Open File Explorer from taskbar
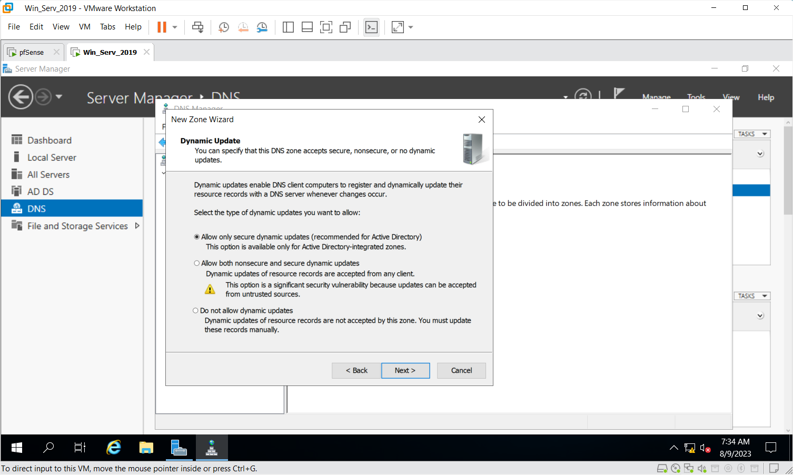 146,448
